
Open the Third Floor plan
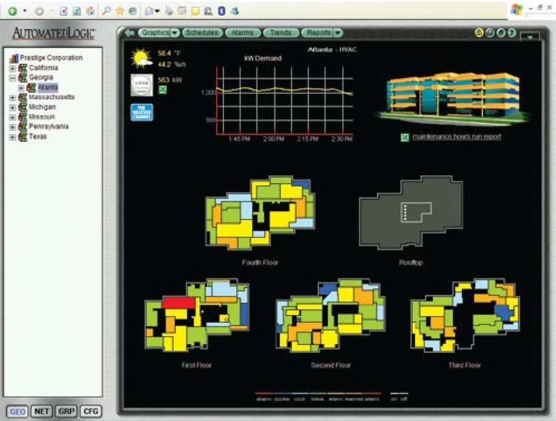click(x=464, y=315)
